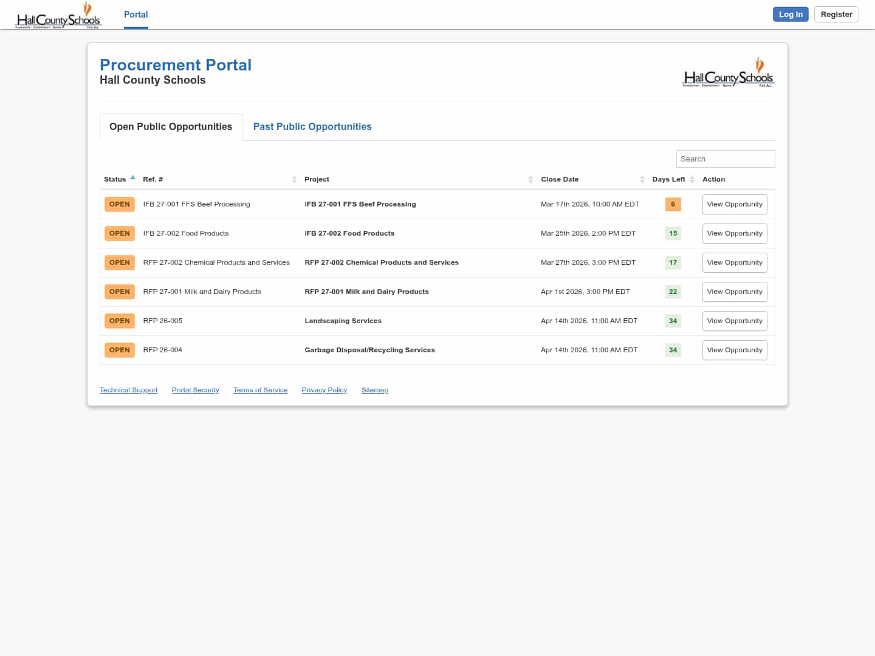This screenshot has height=656, width=875.
Task: View Opportunity for Garbage Disposal/Recycling Services
Action: point(734,350)
